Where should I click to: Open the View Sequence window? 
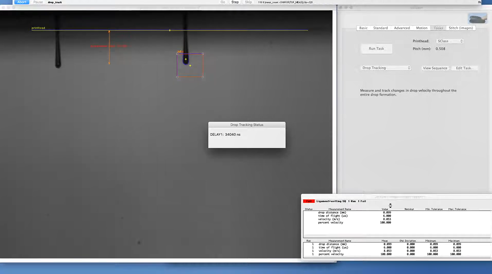pyautogui.click(x=435, y=68)
